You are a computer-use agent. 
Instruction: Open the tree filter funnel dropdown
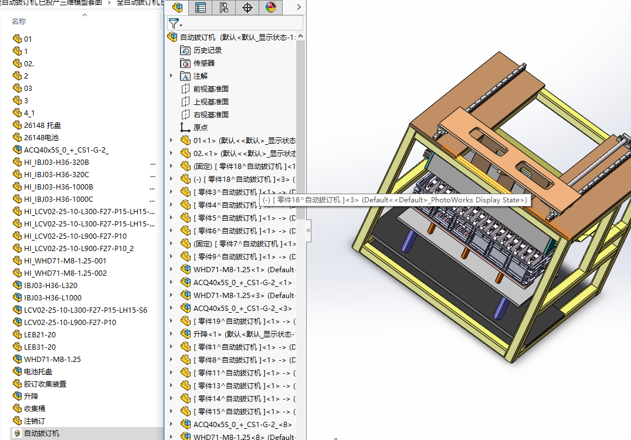pos(175,23)
